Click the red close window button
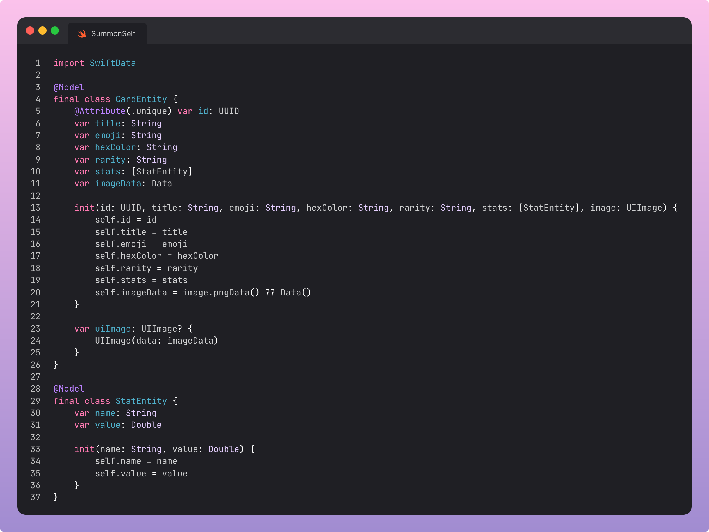 point(30,31)
